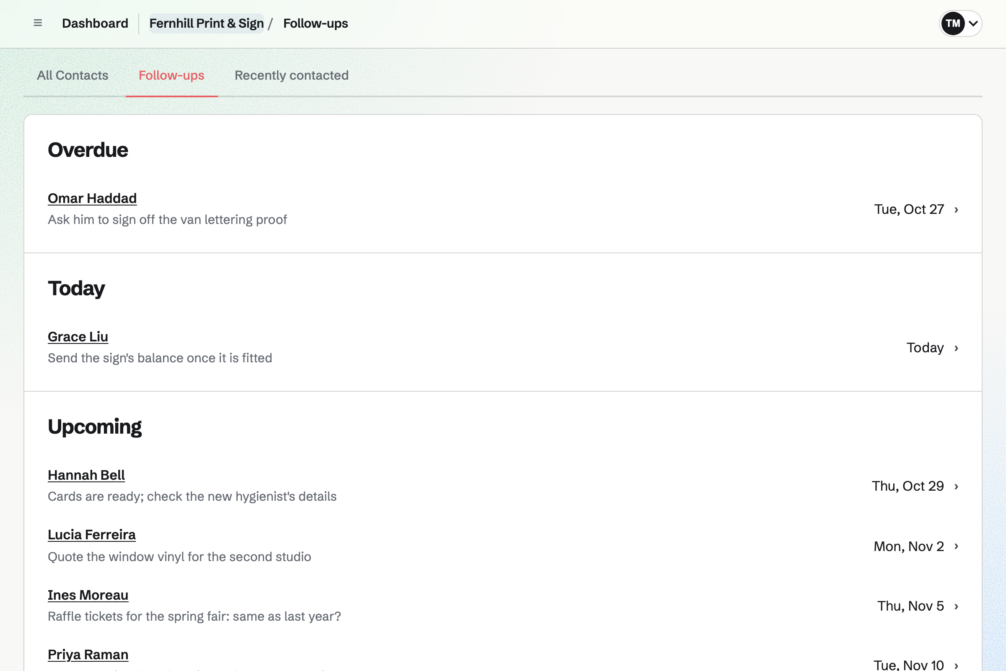Image resolution: width=1006 pixels, height=671 pixels.
Task: Click the Follow-ups breadcrumb text
Action: [316, 23]
